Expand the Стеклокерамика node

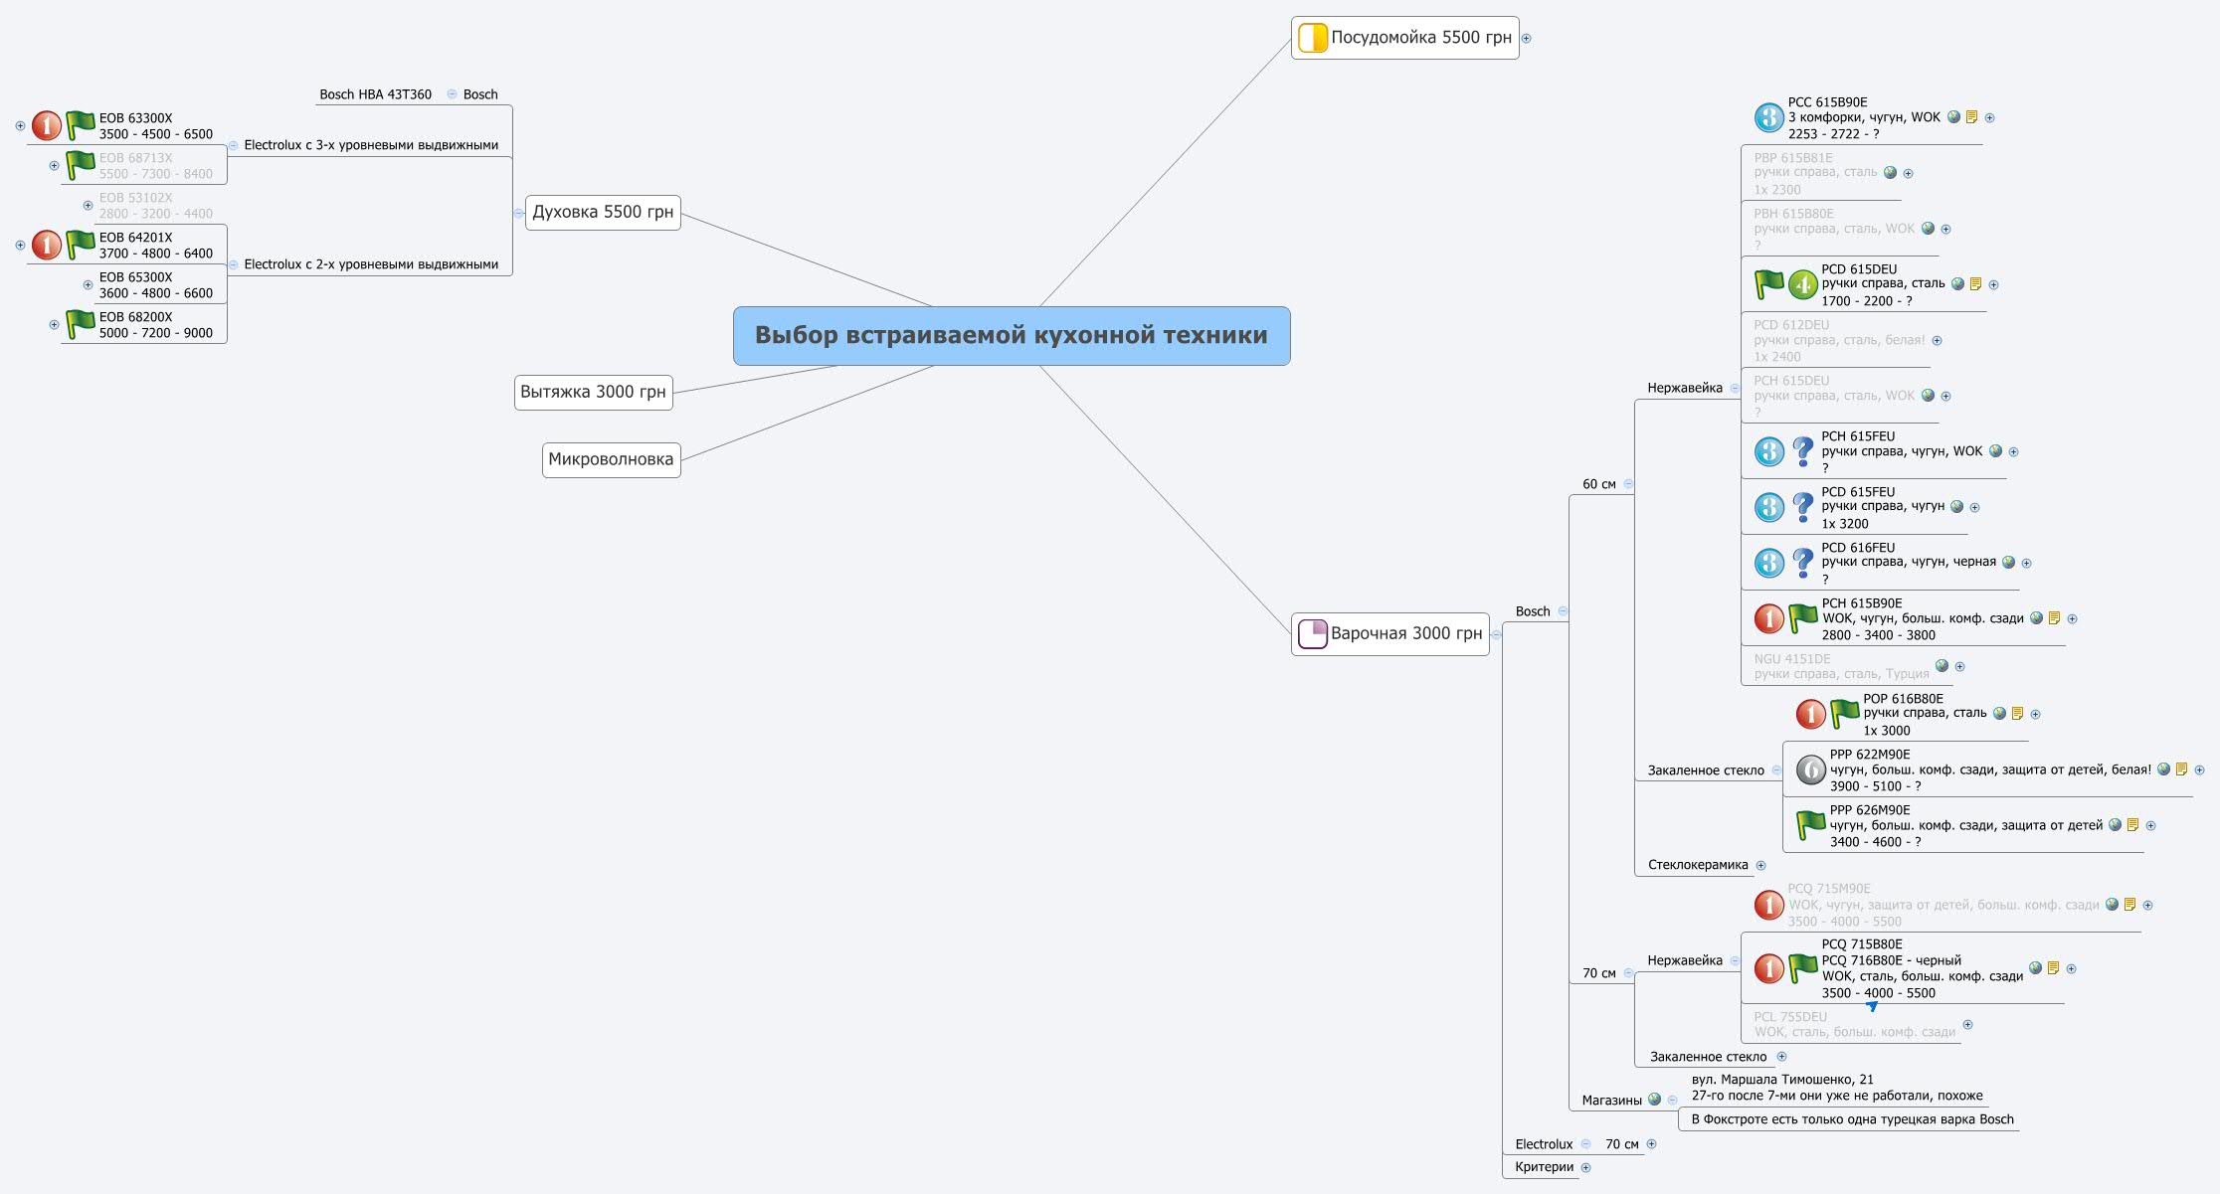click(x=1760, y=865)
